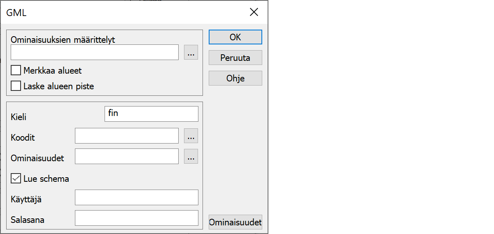Place cursor in the Salasana field
The width and height of the screenshot is (494, 234).
coord(136,218)
